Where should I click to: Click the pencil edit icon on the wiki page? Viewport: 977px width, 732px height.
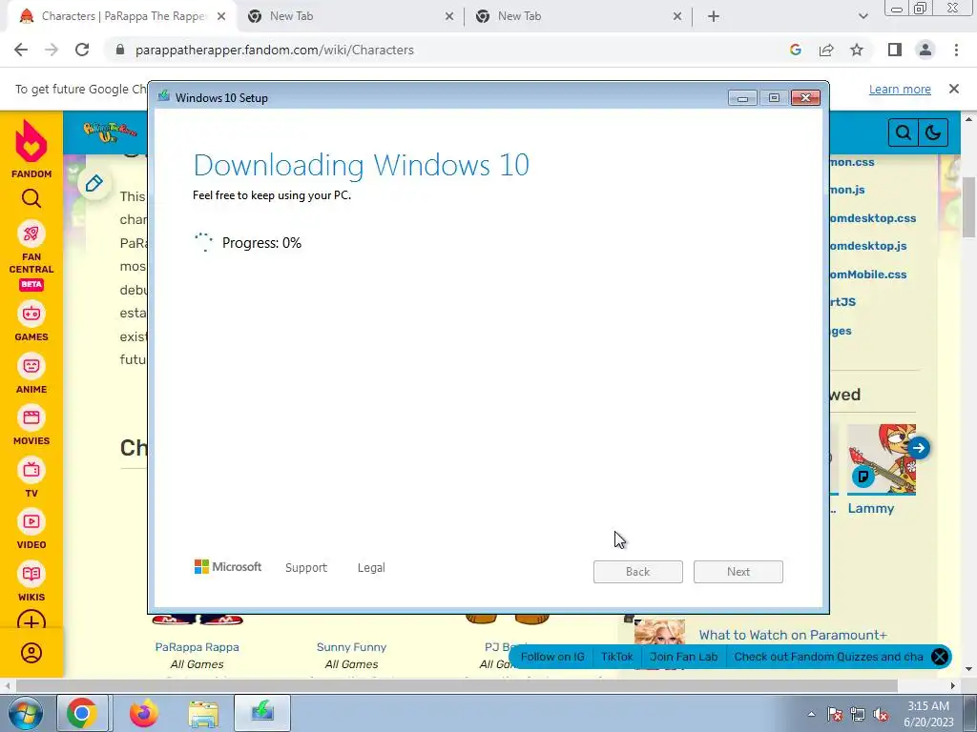(x=94, y=184)
